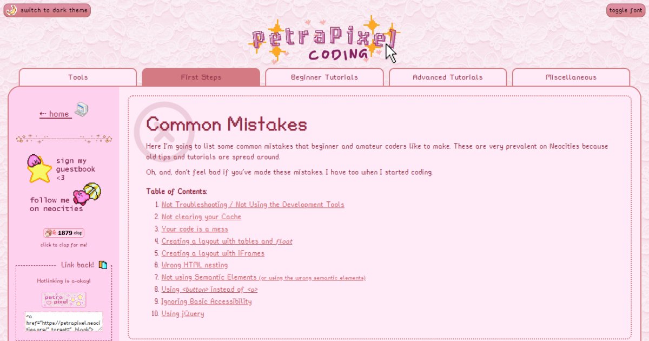
Task: Jump to 'Wrong HTML nesting' section
Action: (195, 265)
